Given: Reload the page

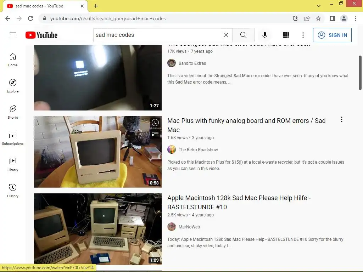Looking at the screenshot, I should (30, 18).
